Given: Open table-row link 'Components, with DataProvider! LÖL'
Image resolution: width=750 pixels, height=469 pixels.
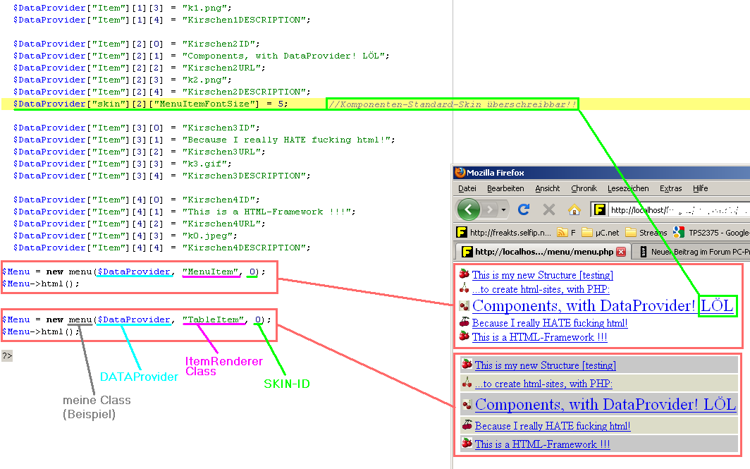Looking at the screenshot, I should (x=605, y=404).
